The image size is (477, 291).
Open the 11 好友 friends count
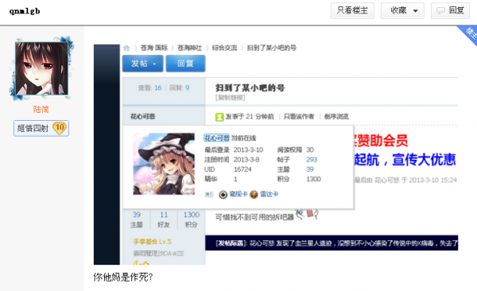click(x=164, y=219)
